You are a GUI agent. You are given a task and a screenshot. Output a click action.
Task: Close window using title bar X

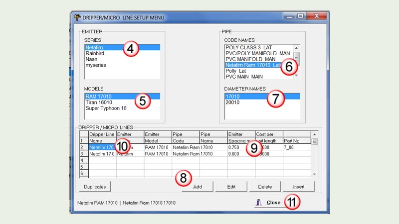click(x=317, y=16)
